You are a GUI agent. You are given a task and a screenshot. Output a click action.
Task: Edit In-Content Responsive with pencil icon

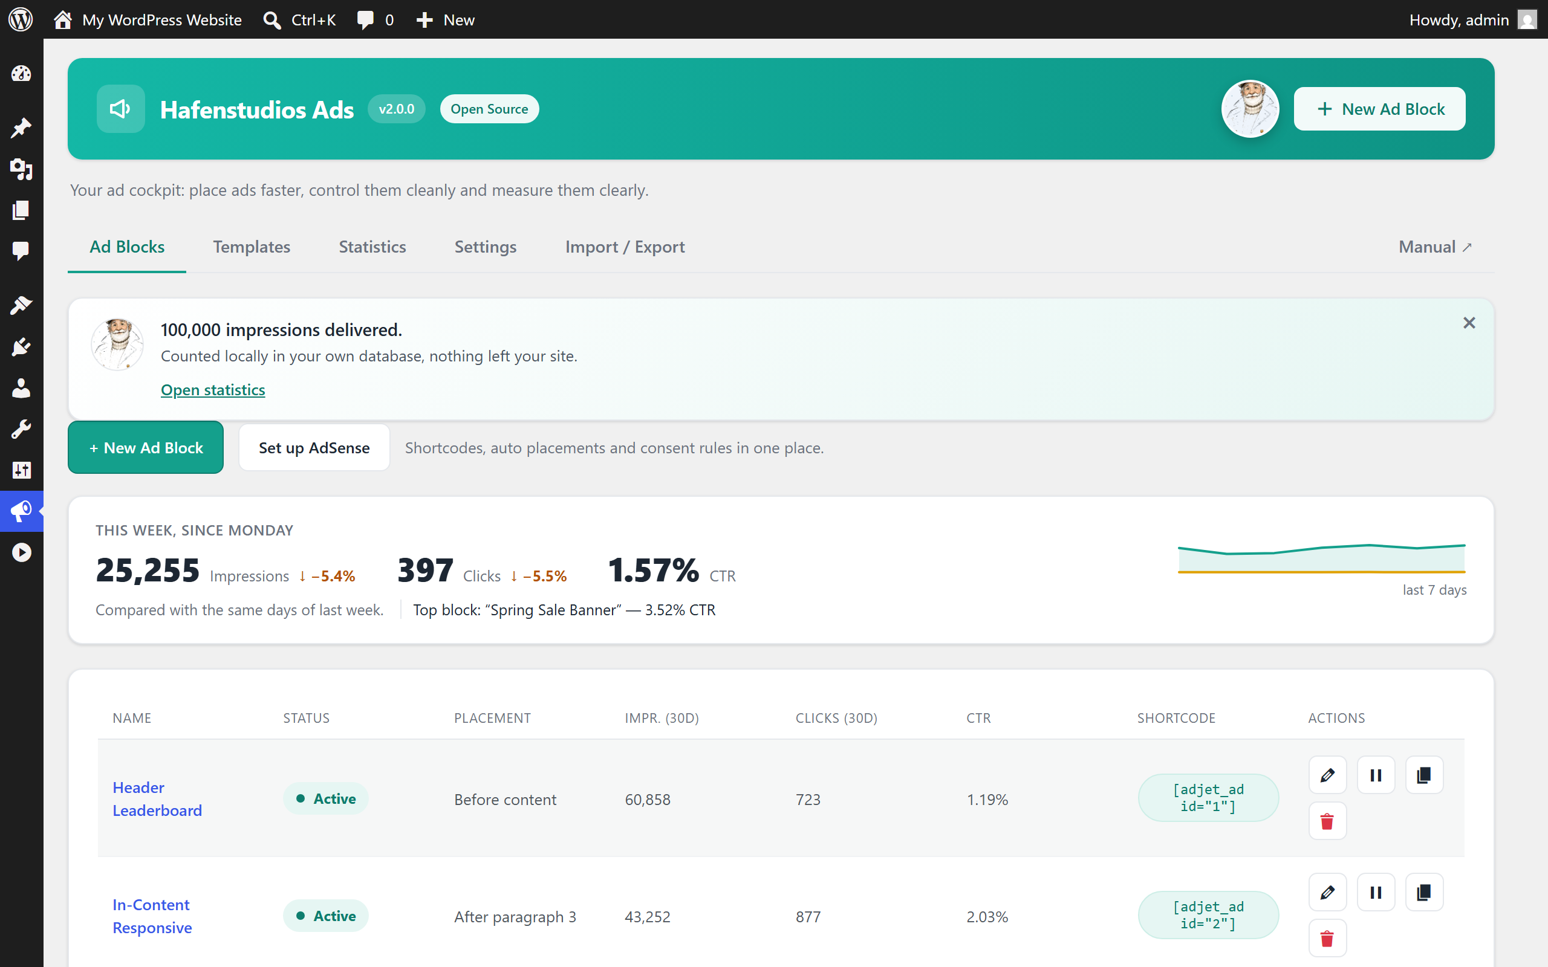click(x=1327, y=892)
